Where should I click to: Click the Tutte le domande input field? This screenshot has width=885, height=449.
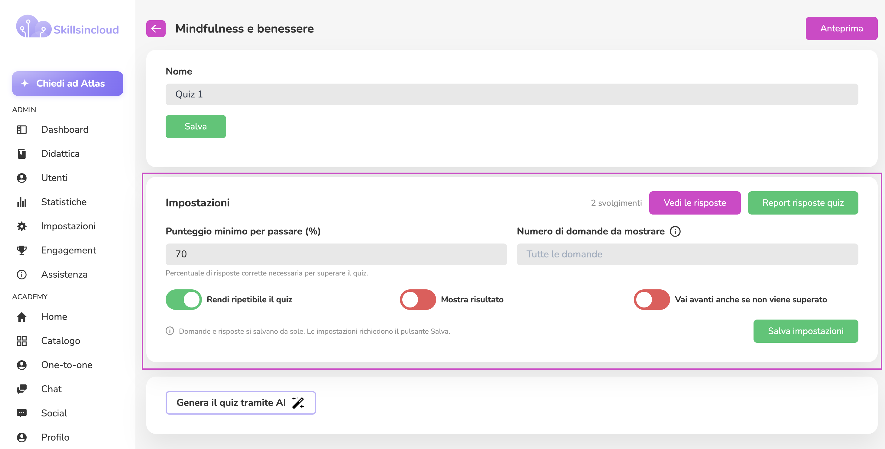coord(687,254)
